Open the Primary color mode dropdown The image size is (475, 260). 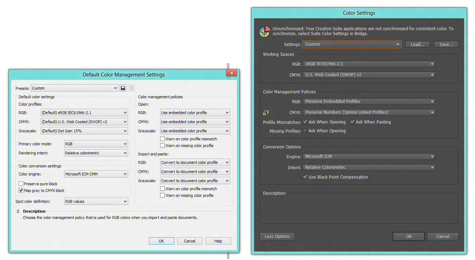pos(96,144)
